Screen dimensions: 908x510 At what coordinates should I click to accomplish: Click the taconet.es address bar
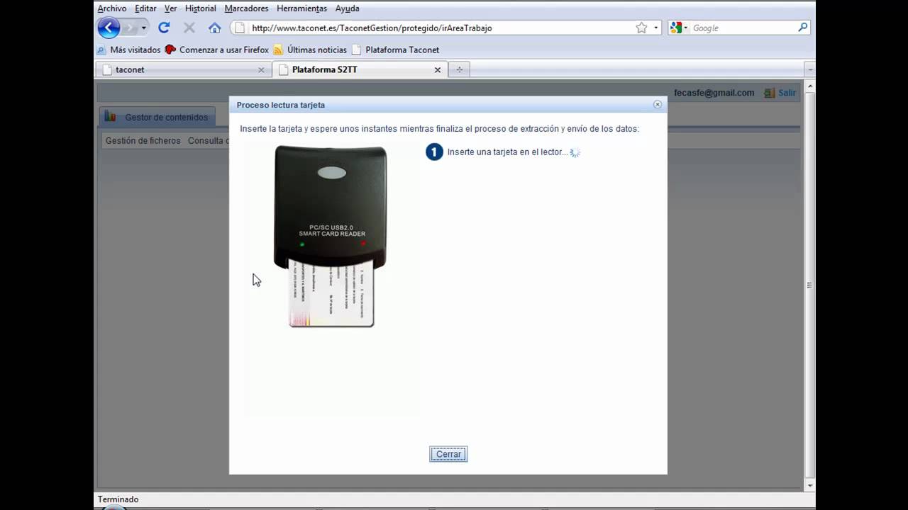(x=440, y=28)
